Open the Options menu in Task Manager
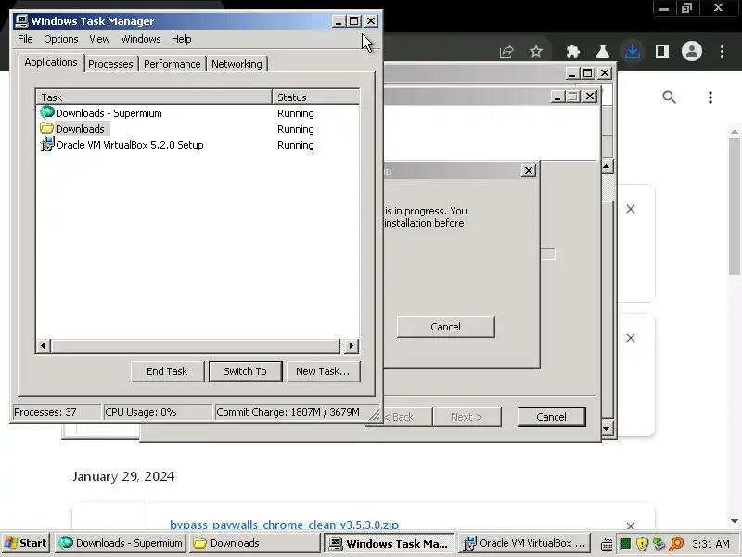Image resolution: width=742 pixels, height=557 pixels. 61,39
